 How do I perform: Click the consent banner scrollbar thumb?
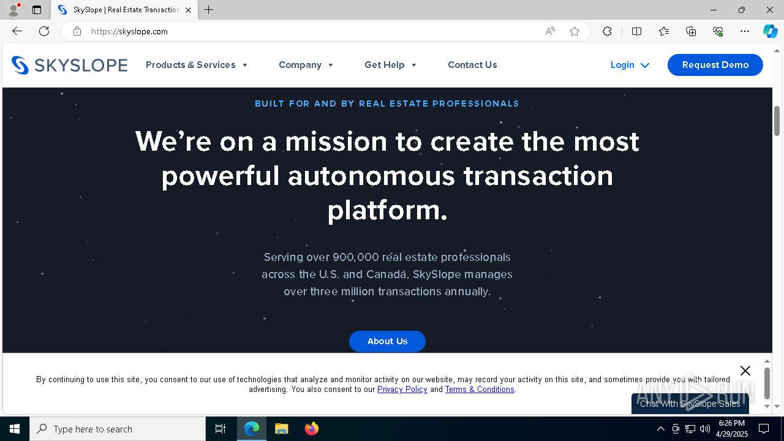point(767,383)
